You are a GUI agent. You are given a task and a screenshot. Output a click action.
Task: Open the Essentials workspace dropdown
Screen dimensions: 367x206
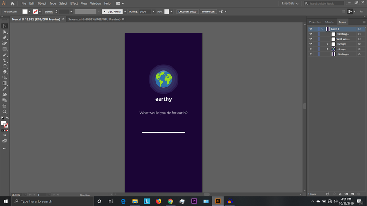pos(290,3)
